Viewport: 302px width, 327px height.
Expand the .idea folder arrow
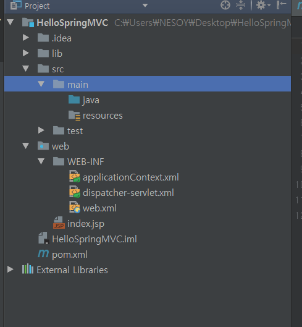pos(26,38)
